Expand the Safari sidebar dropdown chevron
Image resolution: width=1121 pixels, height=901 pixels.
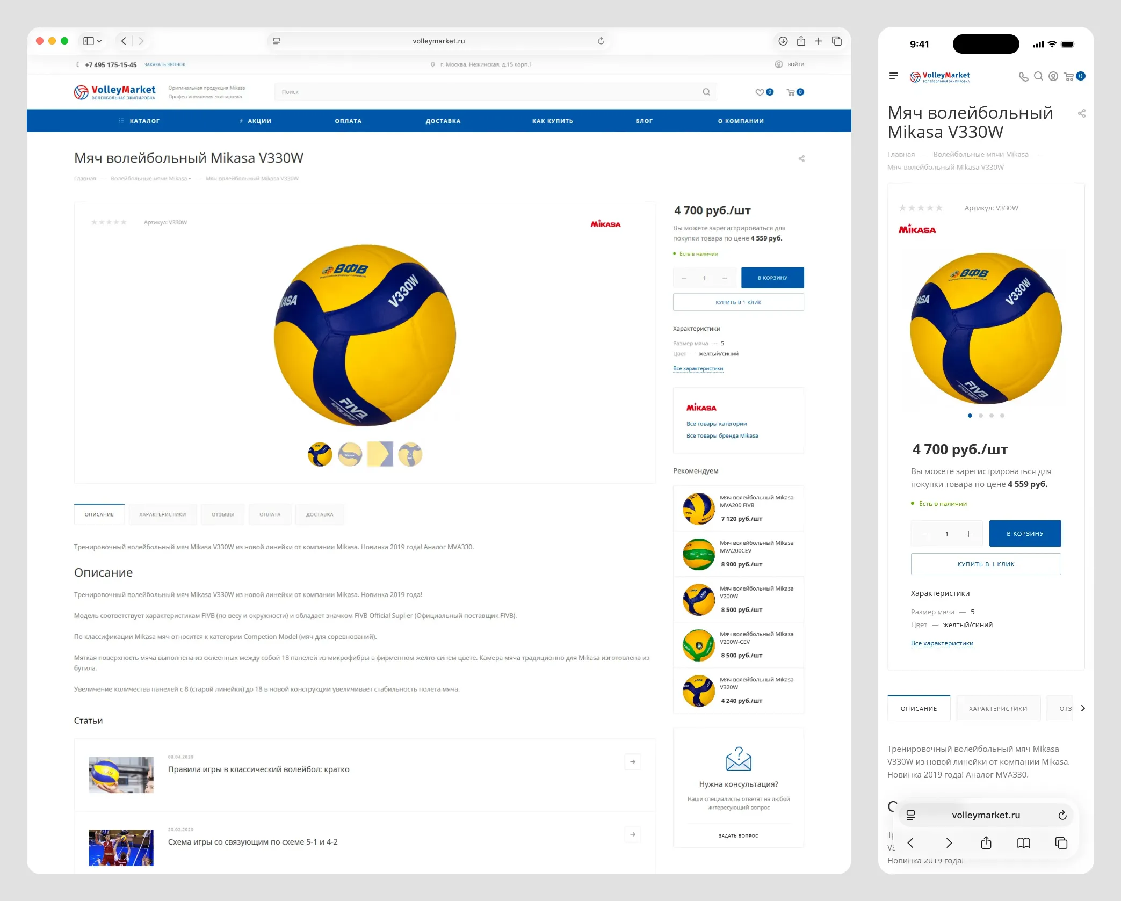pyautogui.click(x=99, y=41)
